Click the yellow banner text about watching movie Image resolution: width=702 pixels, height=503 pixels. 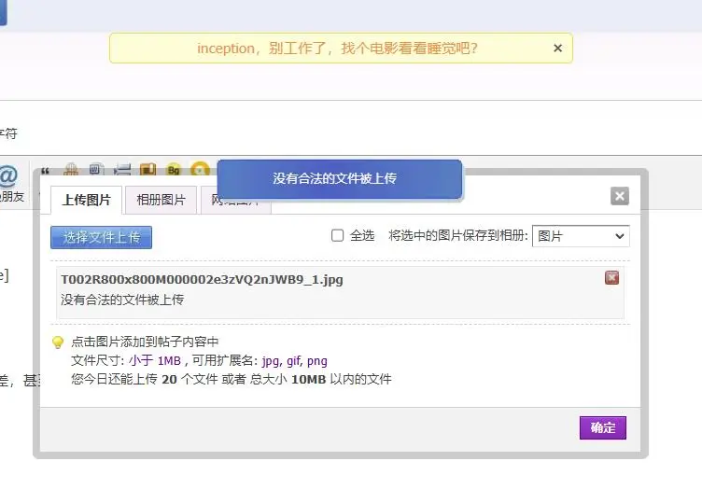pyautogui.click(x=337, y=49)
